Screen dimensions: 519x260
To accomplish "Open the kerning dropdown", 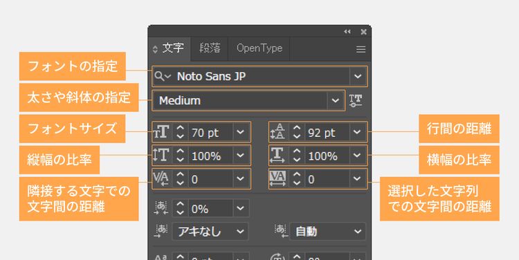I will [241, 179].
